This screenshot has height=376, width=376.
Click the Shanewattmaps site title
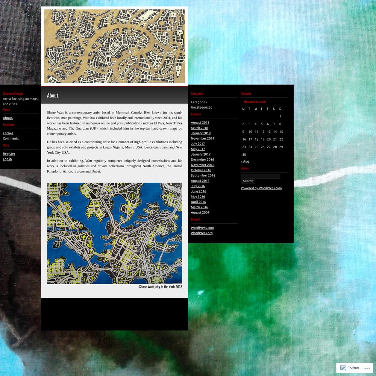(13, 94)
